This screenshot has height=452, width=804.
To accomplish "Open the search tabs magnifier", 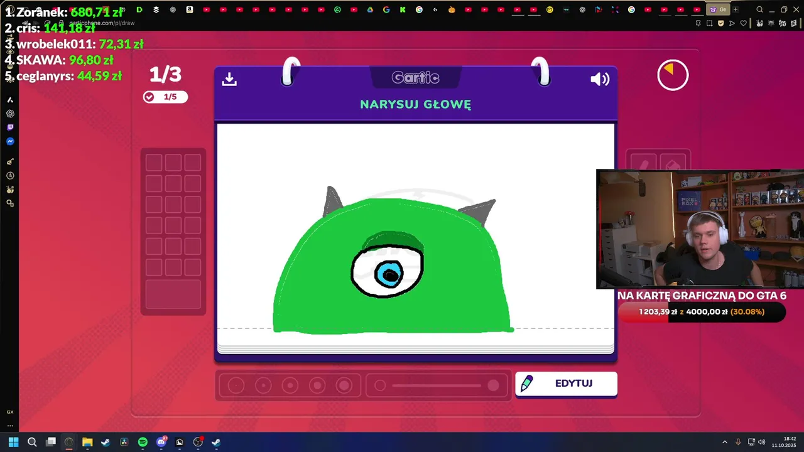I will (759, 9).
